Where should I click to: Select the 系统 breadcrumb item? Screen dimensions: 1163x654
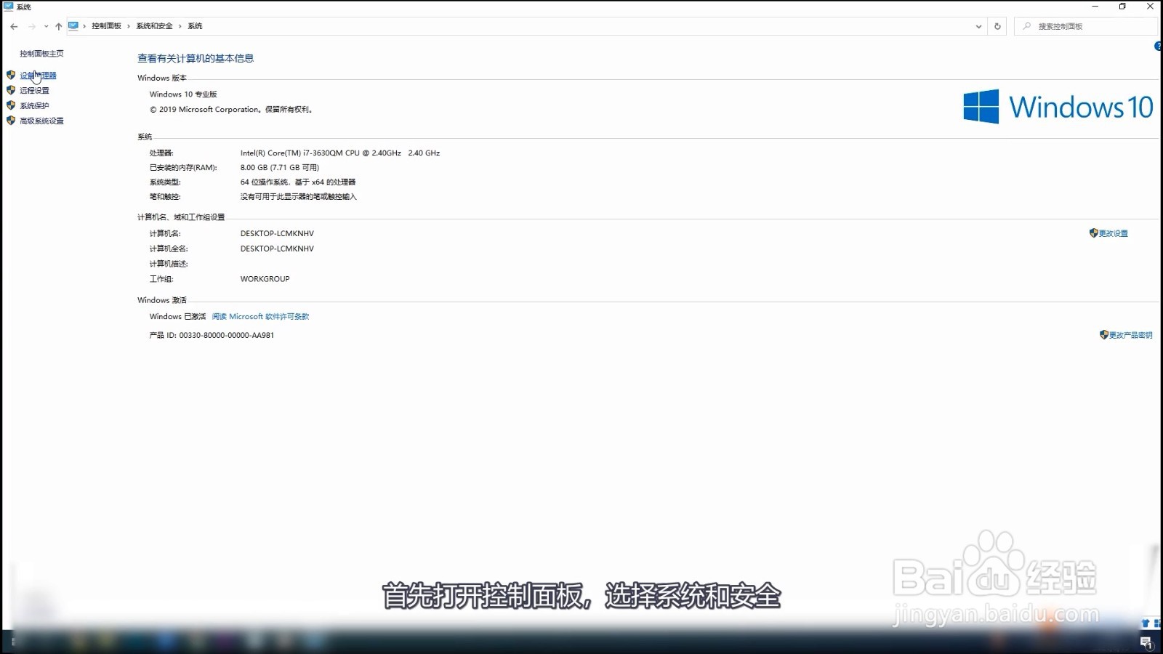195,26
